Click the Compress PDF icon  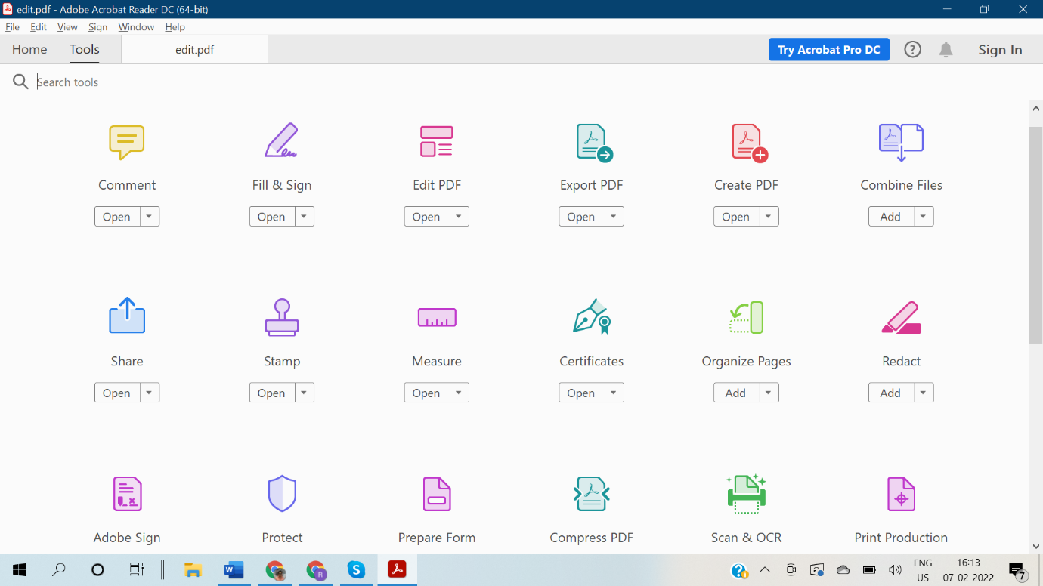pos(592,494)
